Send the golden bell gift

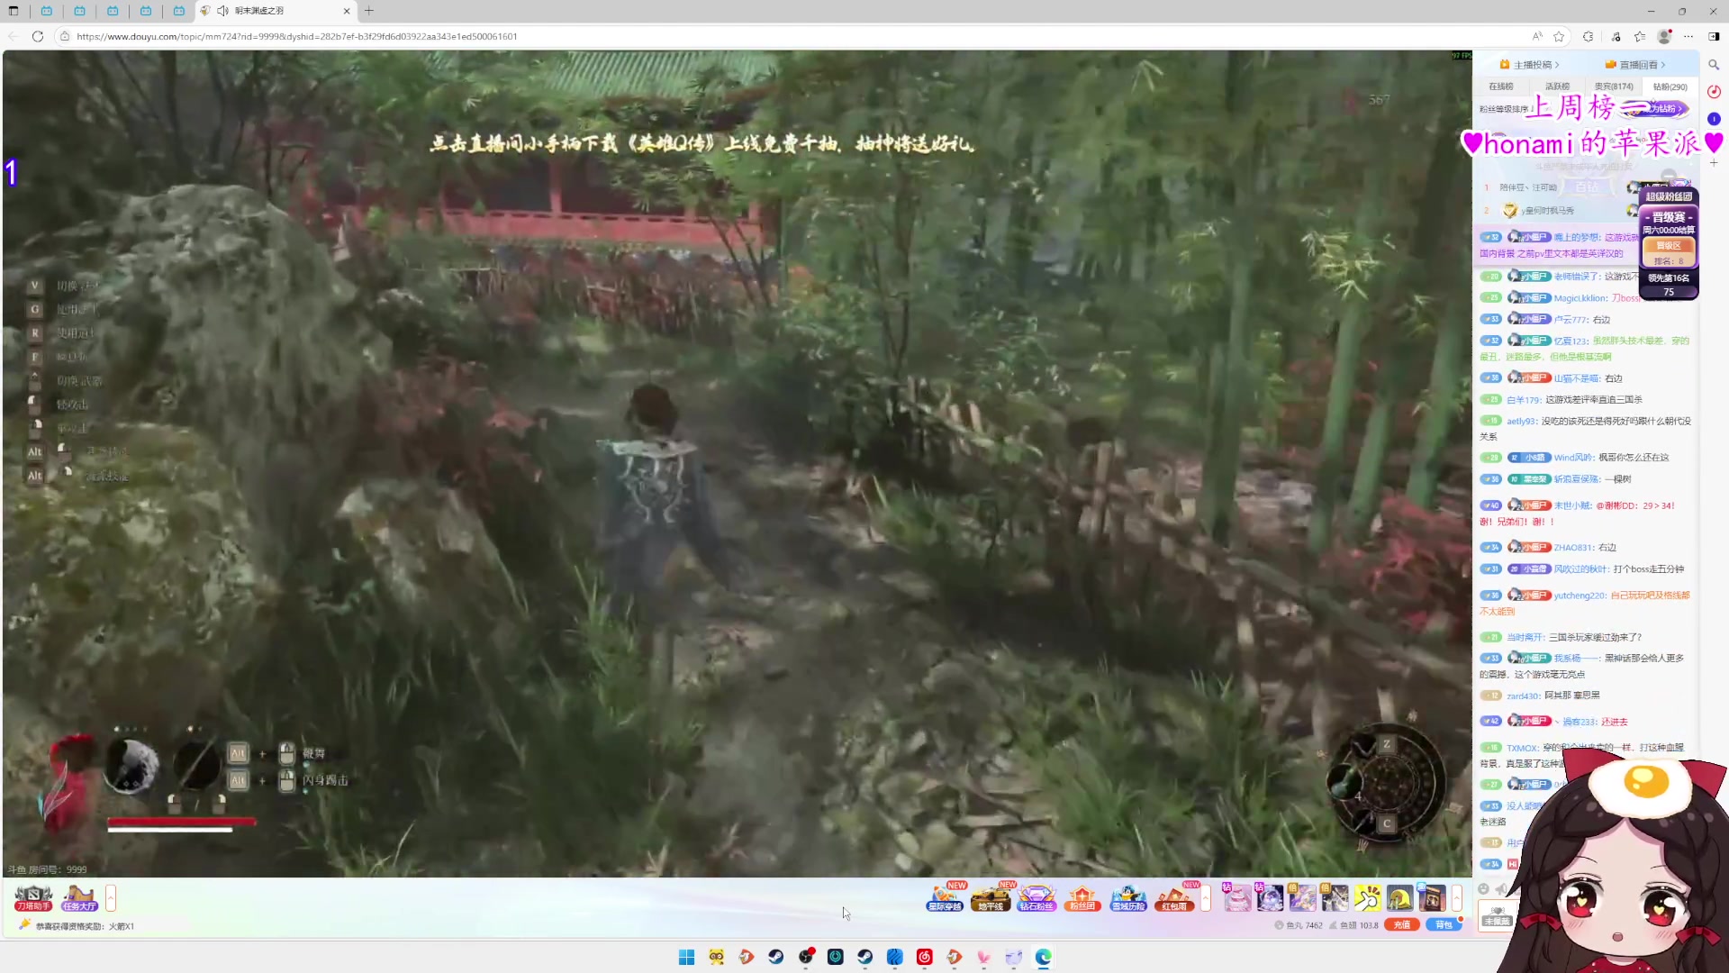click(x=1399, y=897)
